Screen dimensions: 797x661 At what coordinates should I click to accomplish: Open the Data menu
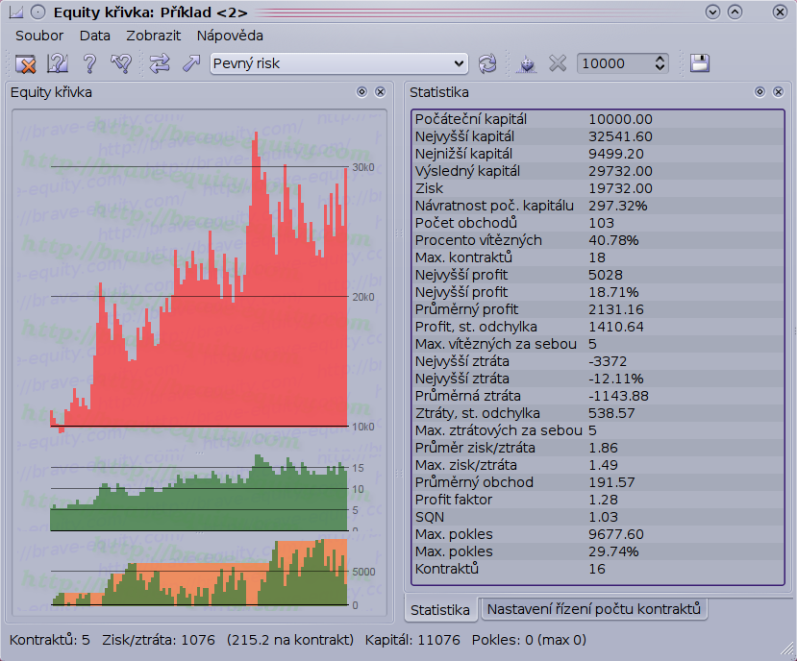pos(95,36)
